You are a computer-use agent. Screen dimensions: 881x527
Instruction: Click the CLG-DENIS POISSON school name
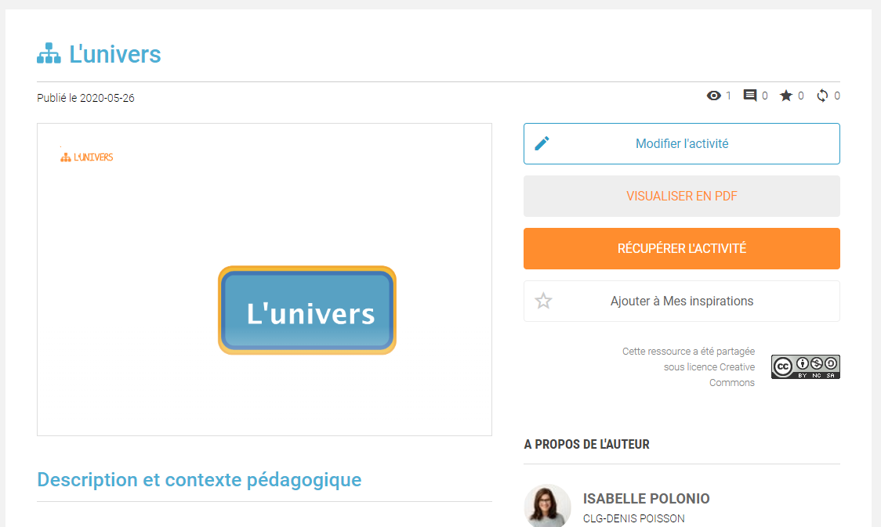634,518
